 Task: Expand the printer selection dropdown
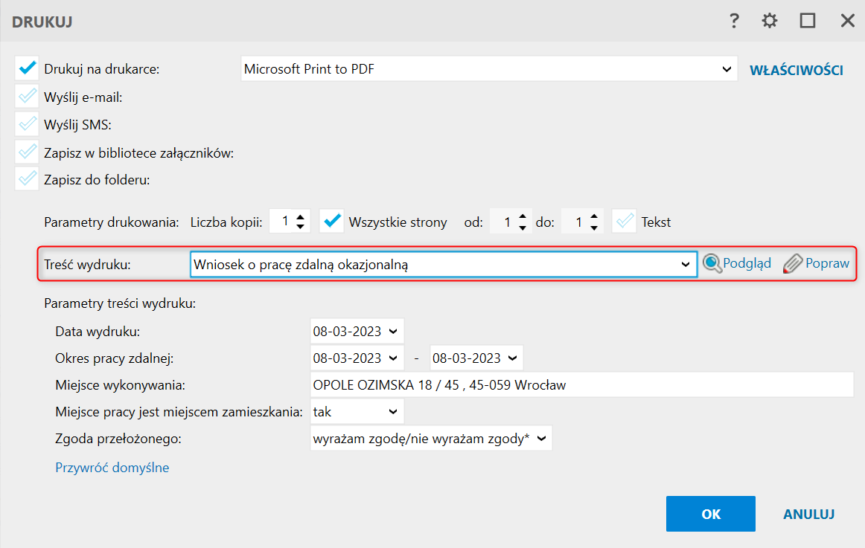(727, 69)
